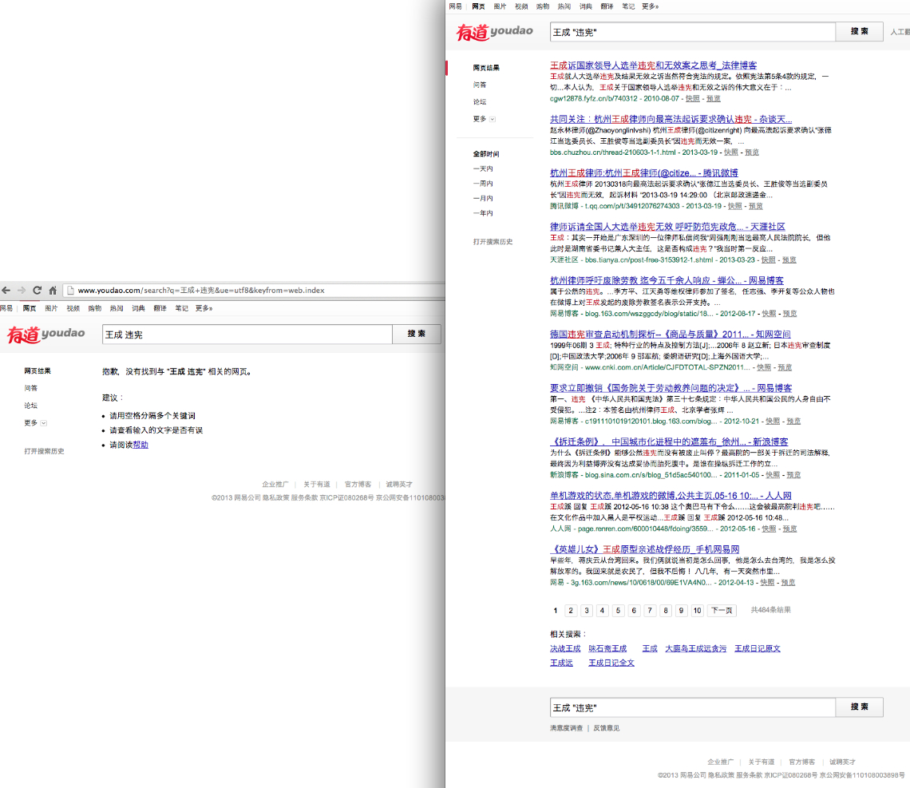The image size is (910, 788).
Task: Select 翻译 in the left window top navigation
Action: [160, 308]
